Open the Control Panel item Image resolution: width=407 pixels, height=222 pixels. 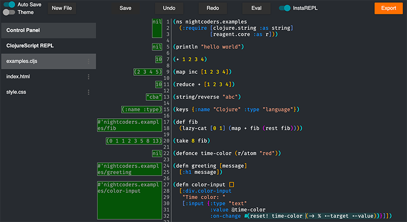pyautogui.click(x=48, y=31)
